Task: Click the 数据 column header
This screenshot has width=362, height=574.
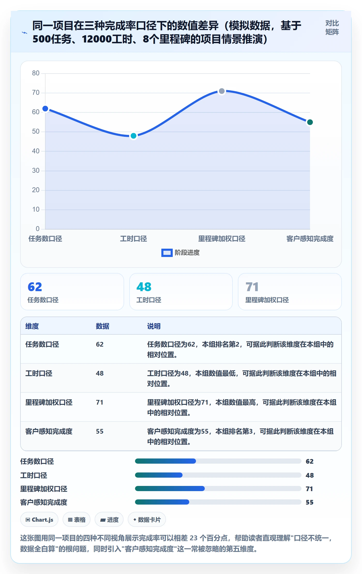Action: click(x=103, y=326)
